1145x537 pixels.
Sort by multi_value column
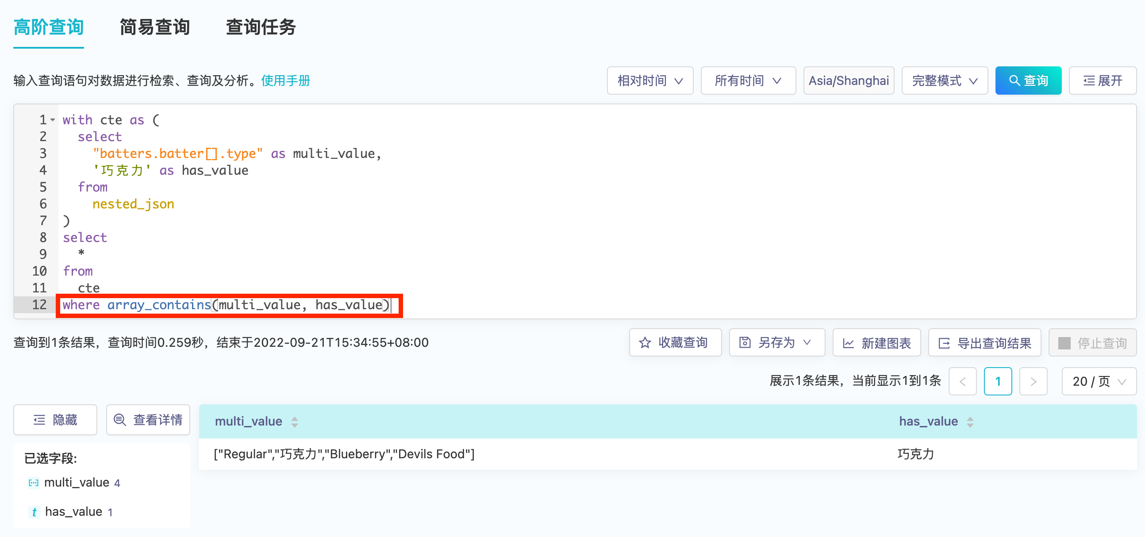[x=294, y=422]
